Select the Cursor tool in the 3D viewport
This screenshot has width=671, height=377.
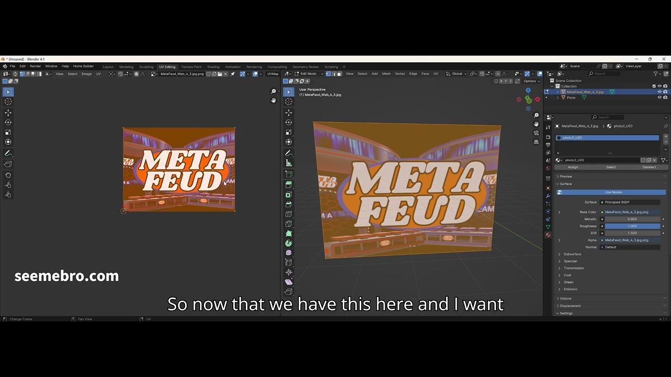tap(288, 102)
